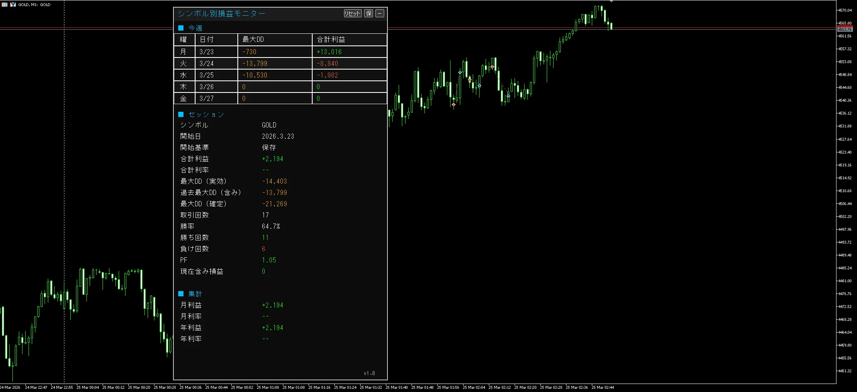The width and height of the screenshot is (857, 392).
Task: Select the highest red trade arrow on chart
Action: [492, 67]
